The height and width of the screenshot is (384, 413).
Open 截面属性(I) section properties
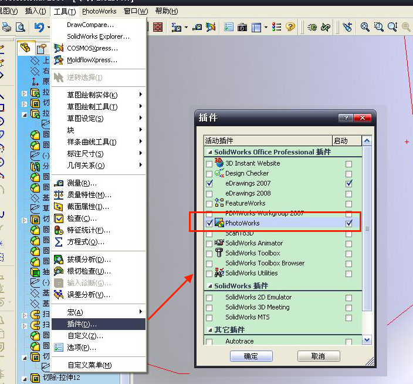point(88,207)
